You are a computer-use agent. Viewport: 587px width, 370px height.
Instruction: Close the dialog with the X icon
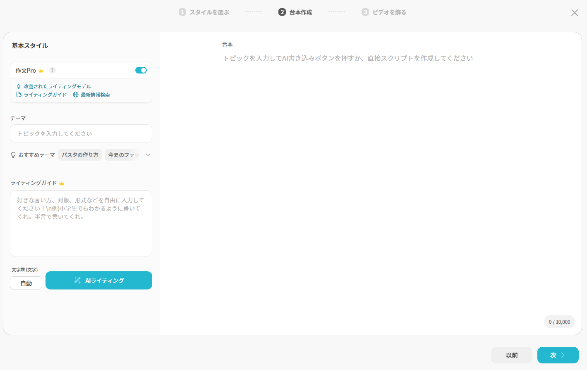click(575, 13)
